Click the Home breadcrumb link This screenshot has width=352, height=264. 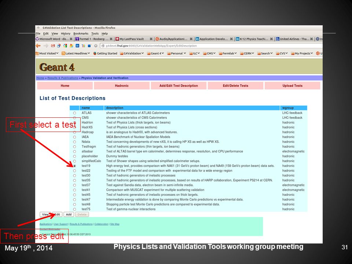[x=40, y=78]
